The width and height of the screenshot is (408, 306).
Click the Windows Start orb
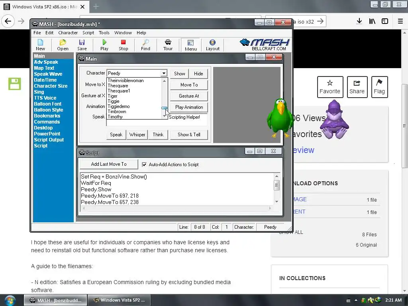tap(10, 300)
